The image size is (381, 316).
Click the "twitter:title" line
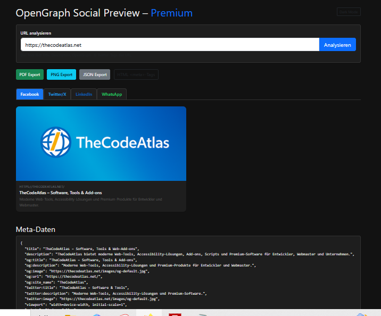coord(77,288)
